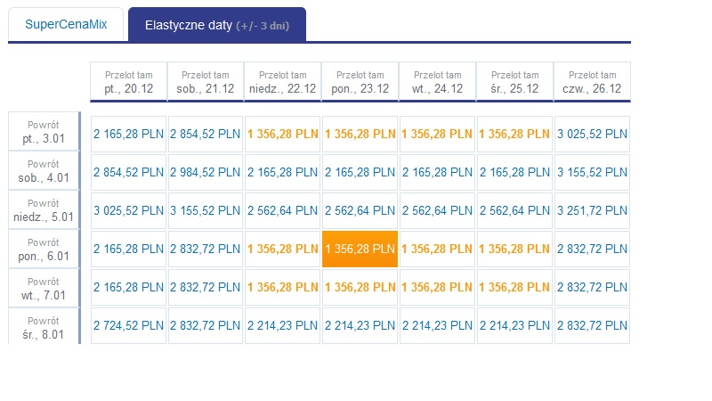Switch to the SuperCenaMix tab

pos(66,24)
